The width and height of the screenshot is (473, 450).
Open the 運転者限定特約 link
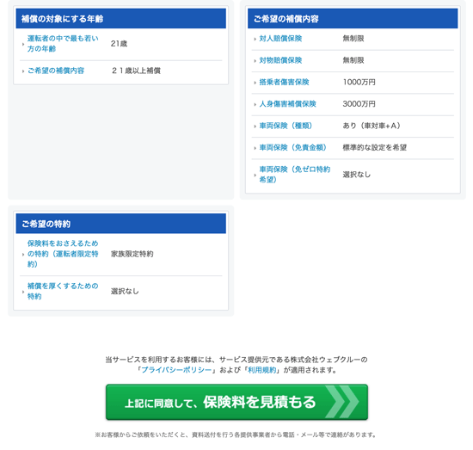click(63, 254)
